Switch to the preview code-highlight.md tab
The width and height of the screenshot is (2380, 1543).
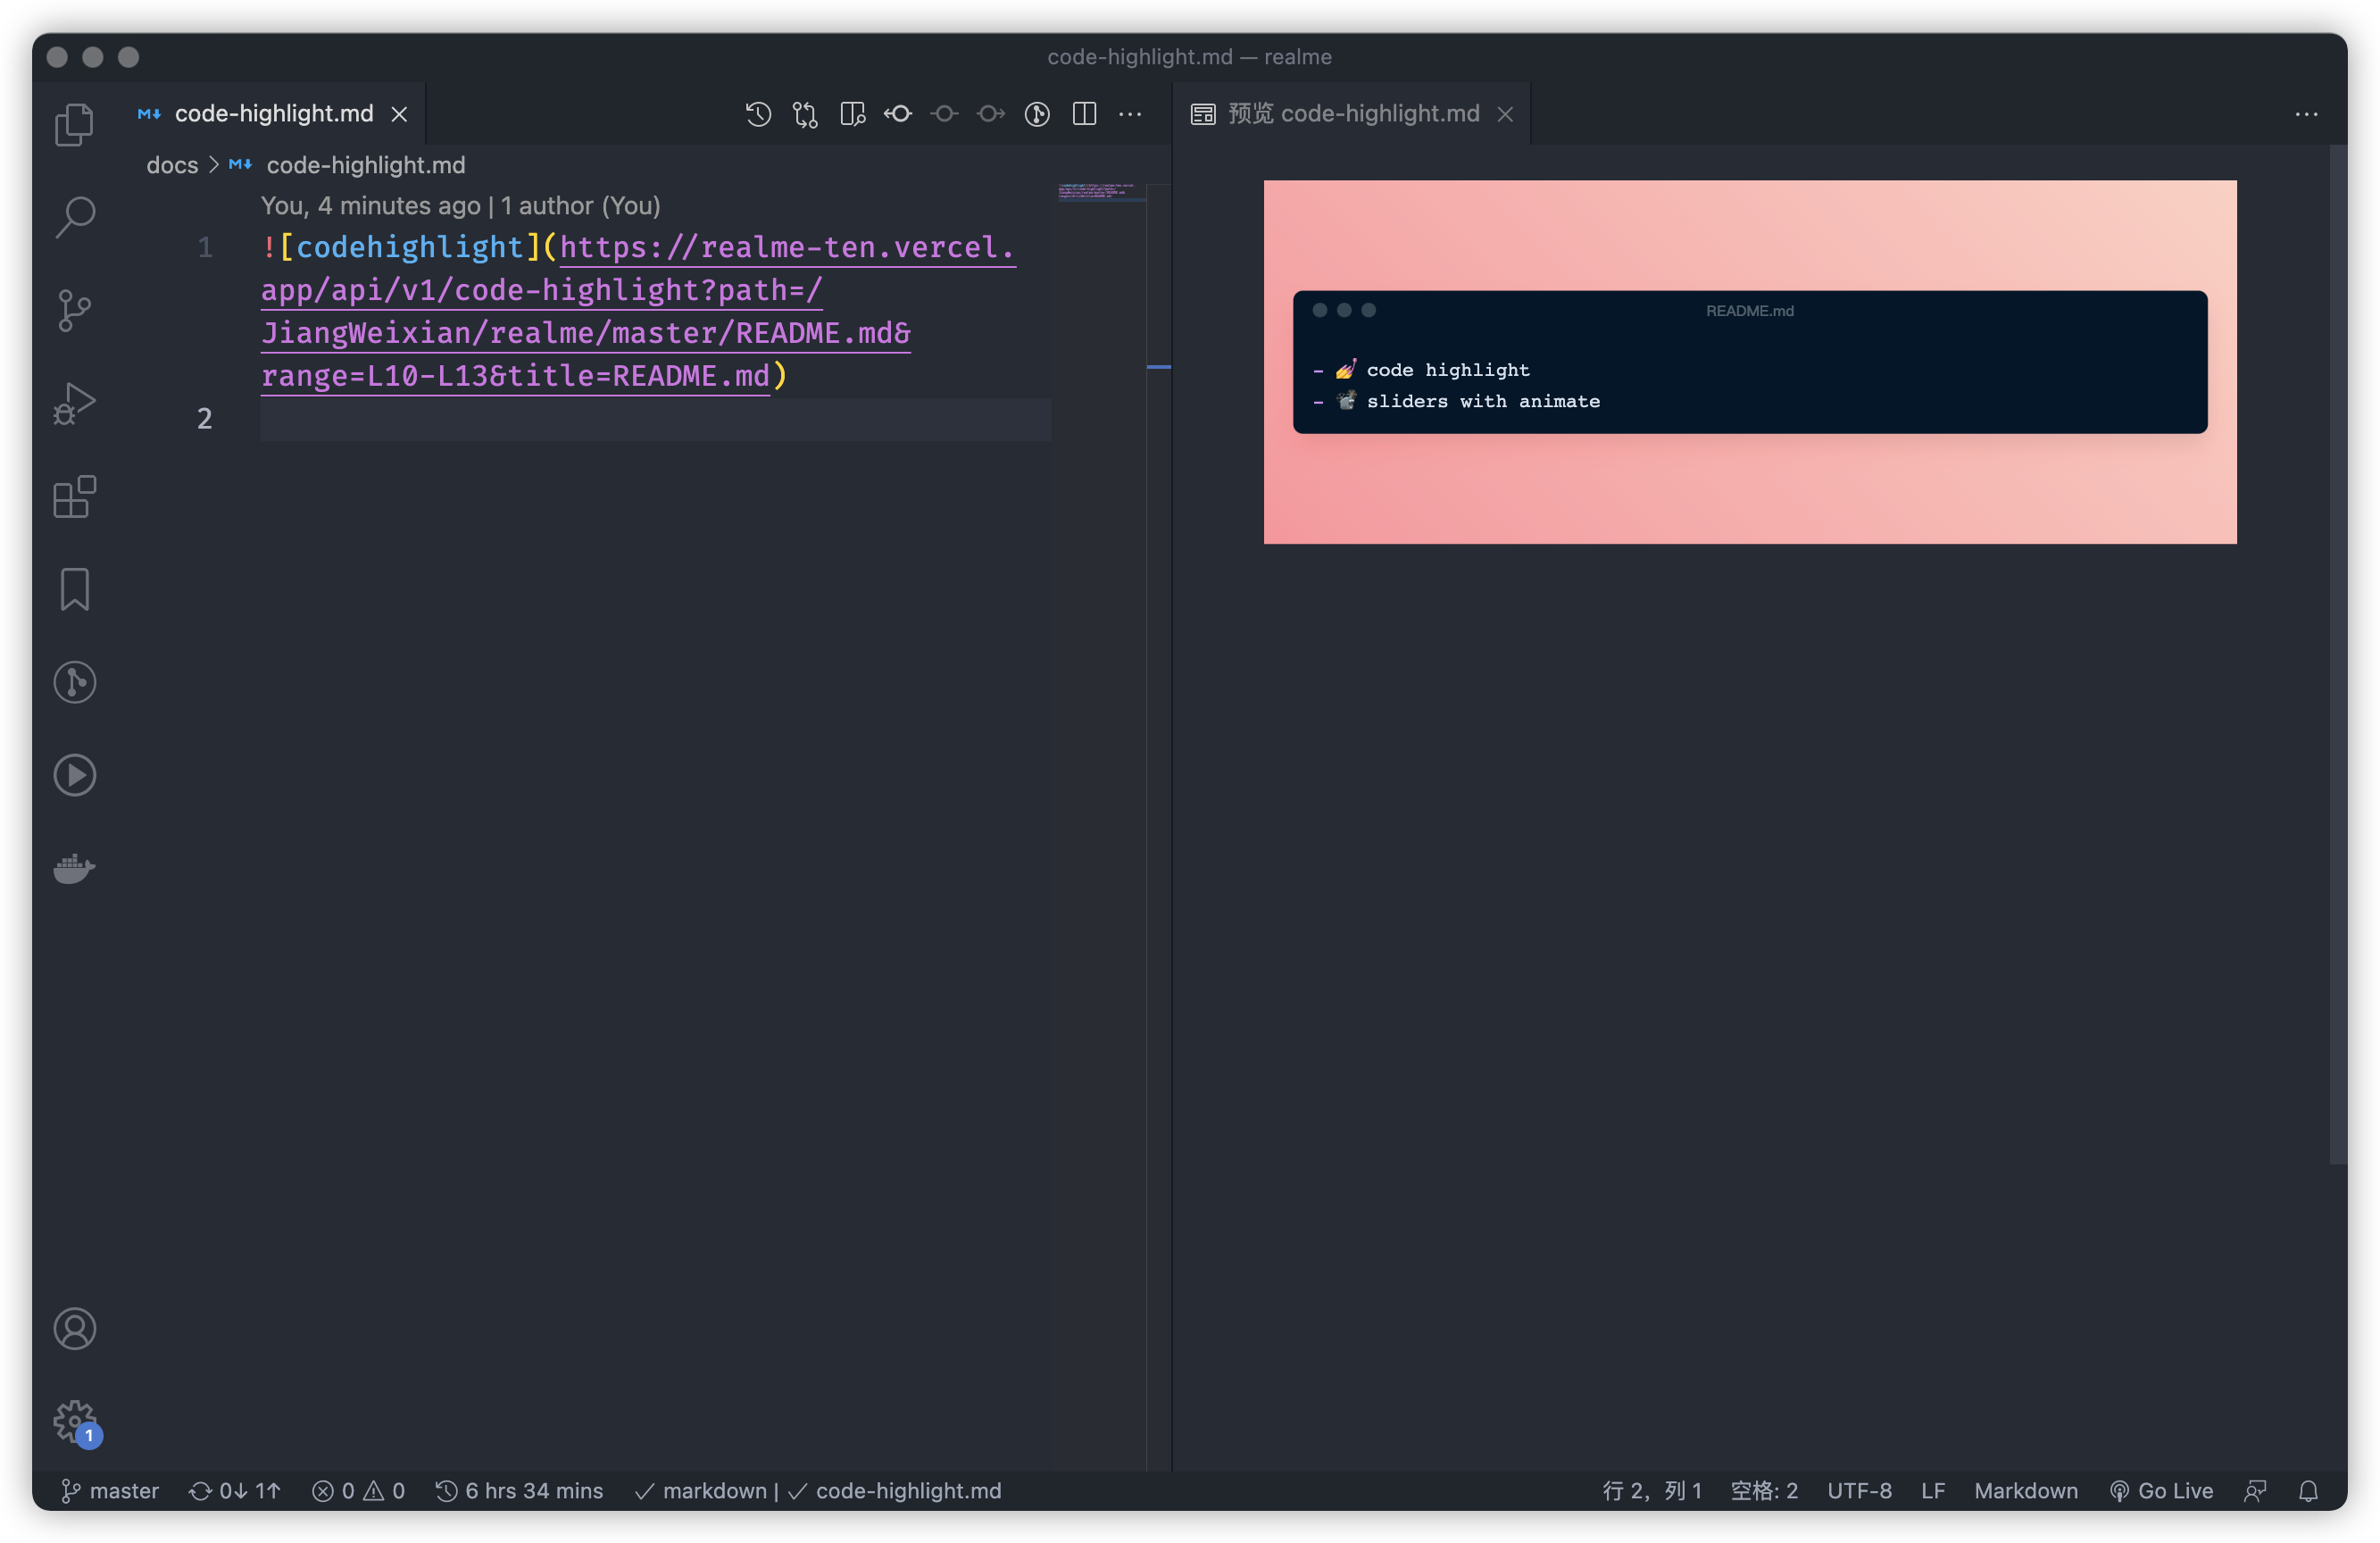(x=1353, y=114)
